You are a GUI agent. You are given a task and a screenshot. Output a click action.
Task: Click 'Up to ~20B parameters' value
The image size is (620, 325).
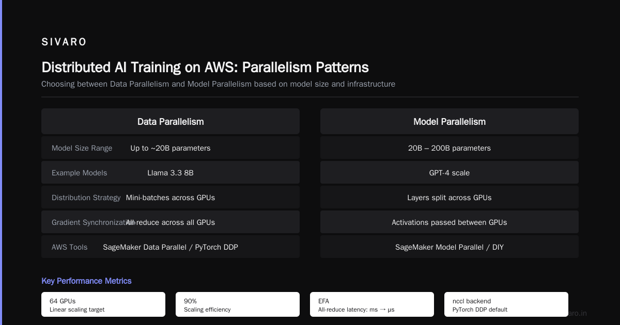point(171,148)
